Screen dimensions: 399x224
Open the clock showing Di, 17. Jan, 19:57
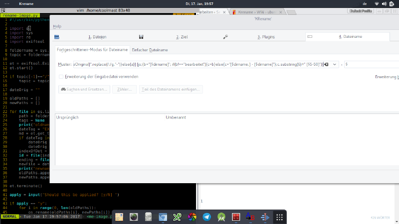click(x=199, y=4)
